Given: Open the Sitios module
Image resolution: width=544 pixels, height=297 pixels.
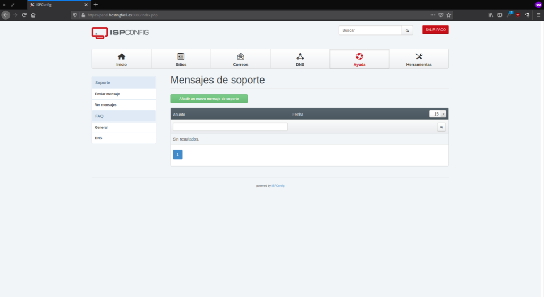Looking at the screenshot, I should click(x=181, y=59).
